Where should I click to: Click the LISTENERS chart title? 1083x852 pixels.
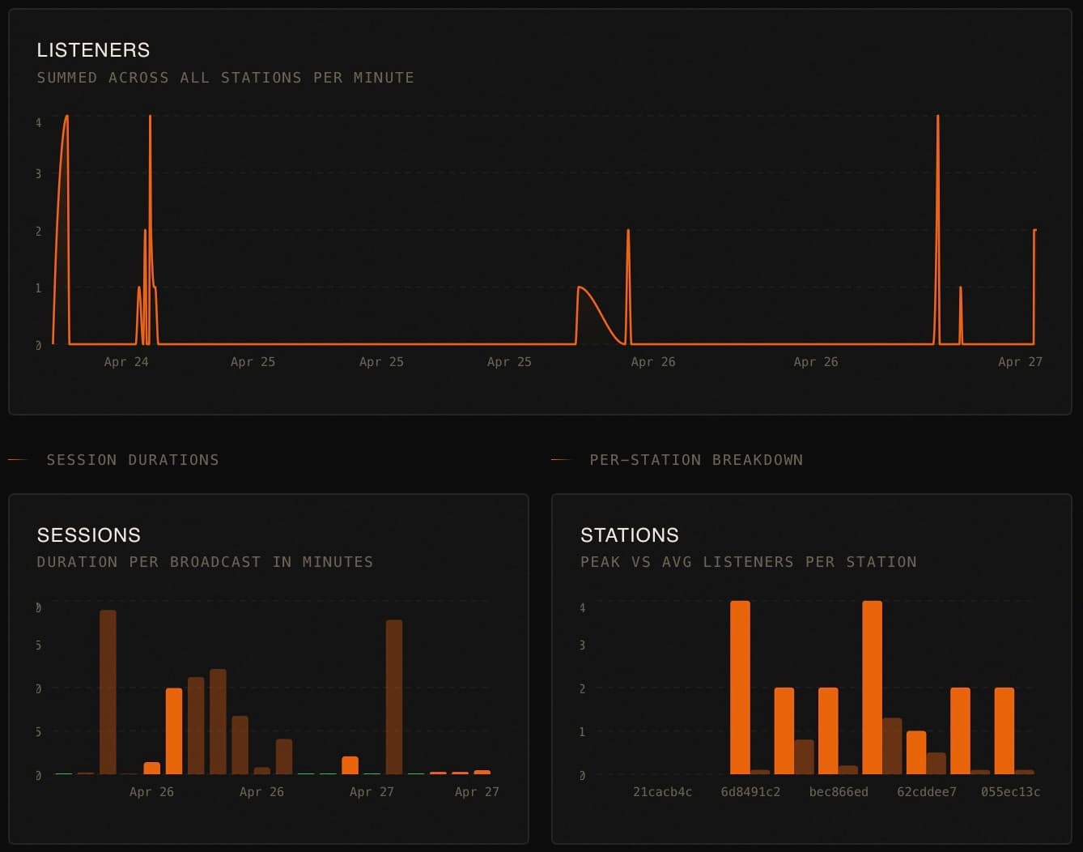pyautogui.click(x=93, y=50)
